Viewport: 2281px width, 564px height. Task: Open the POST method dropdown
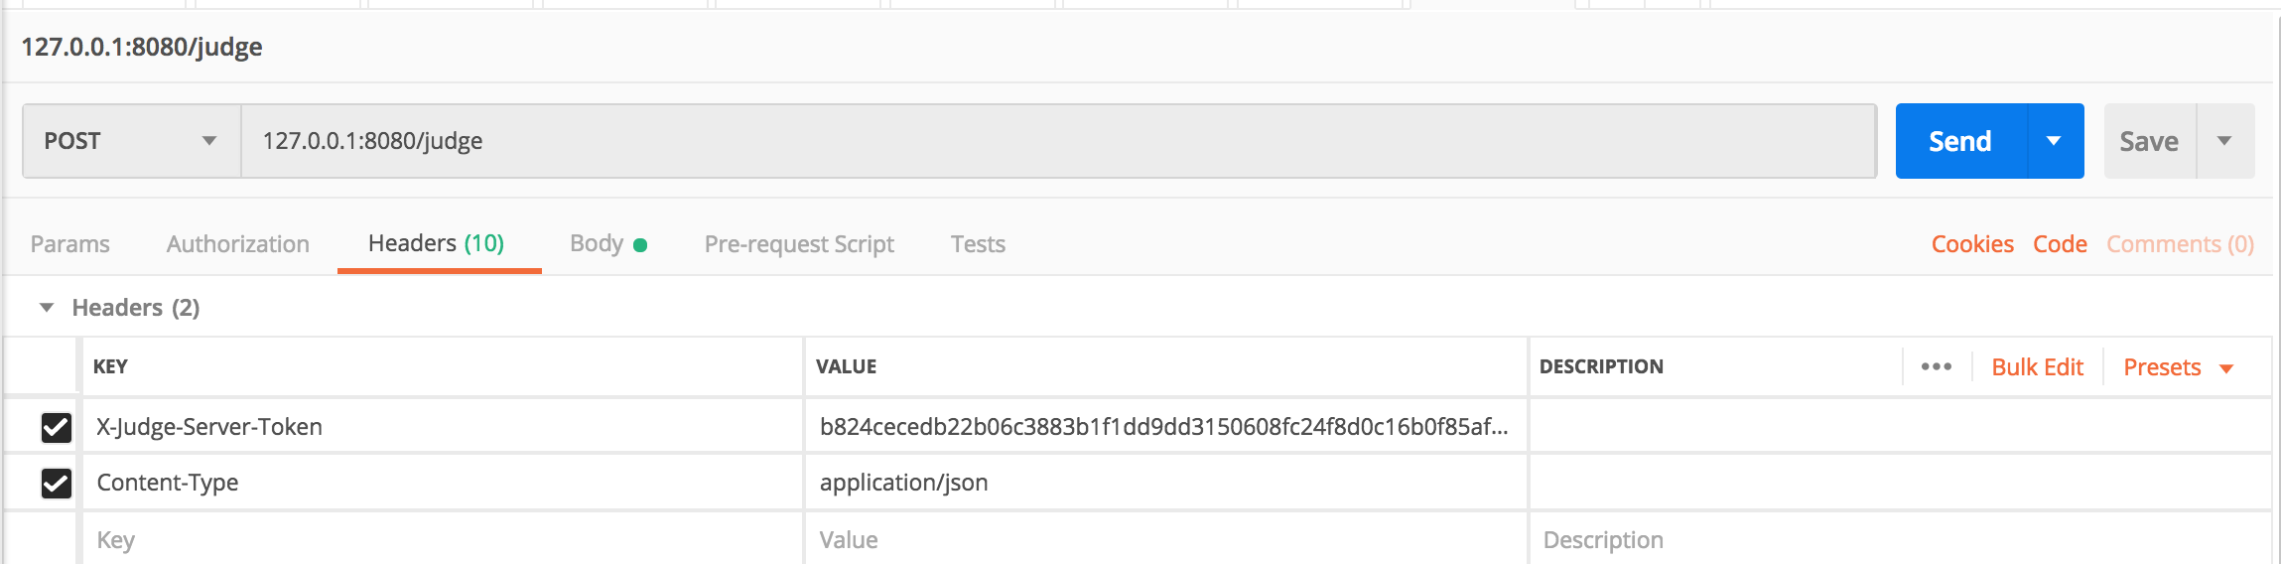click(131, 141)
